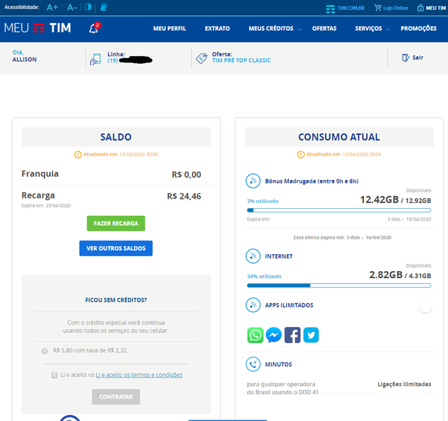Open the MEUS CRÉDITOS menu label
The height and width of the screenshot is (421, 448).
point(271,28)
